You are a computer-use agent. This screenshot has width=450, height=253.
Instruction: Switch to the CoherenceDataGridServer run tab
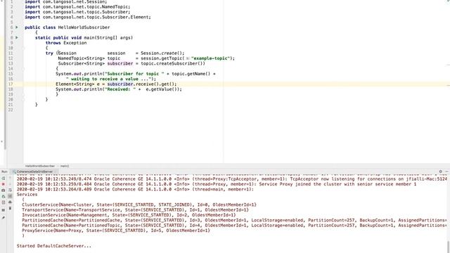(34, 171)
